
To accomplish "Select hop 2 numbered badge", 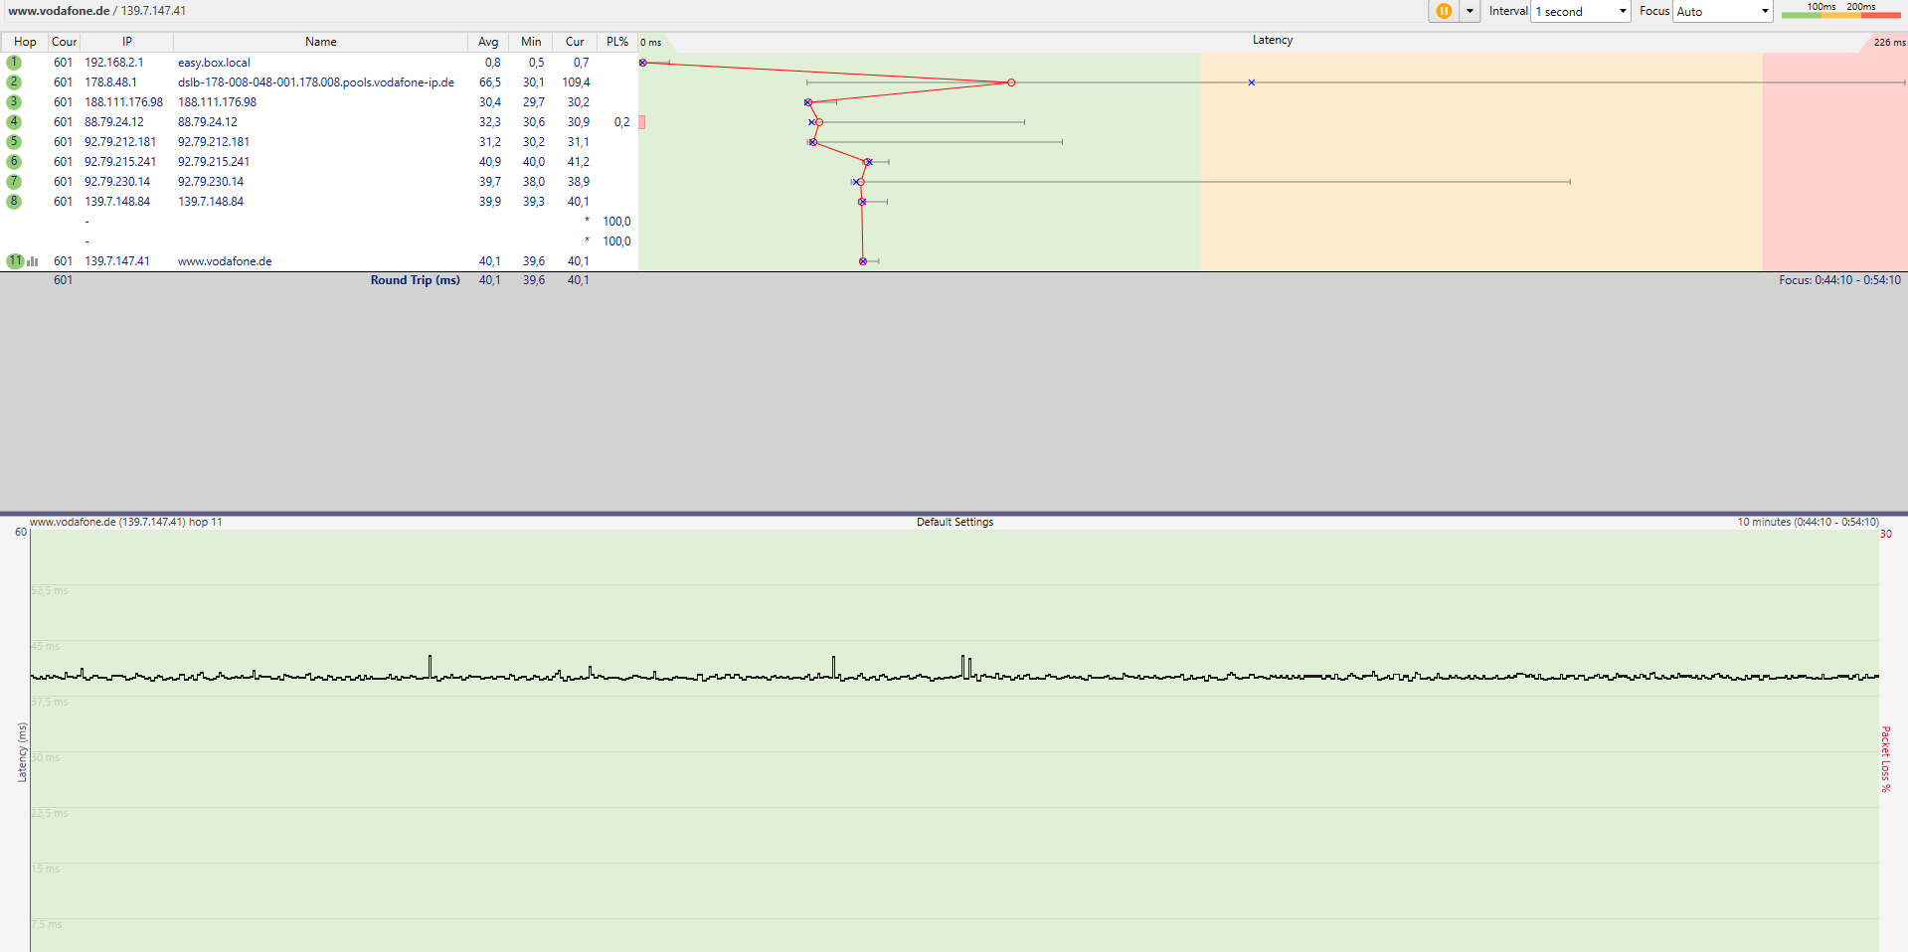I will (13, 82).
